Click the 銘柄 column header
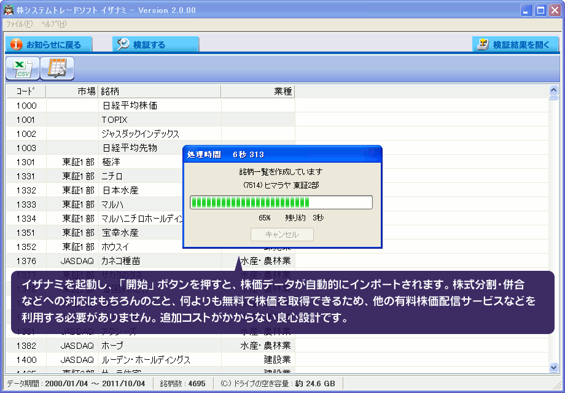 point(160,91)
